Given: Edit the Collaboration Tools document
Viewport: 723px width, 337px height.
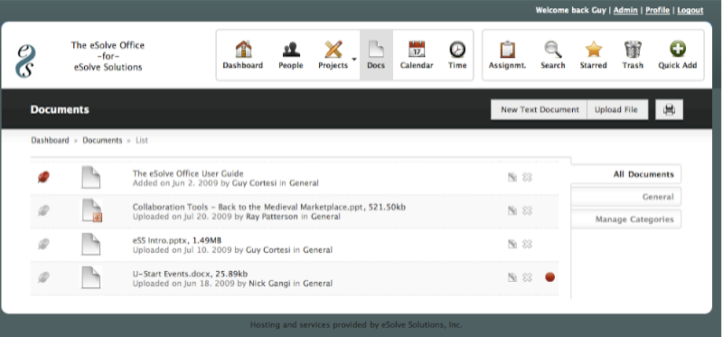Looking at the screenshot, I should pos(512,211).
